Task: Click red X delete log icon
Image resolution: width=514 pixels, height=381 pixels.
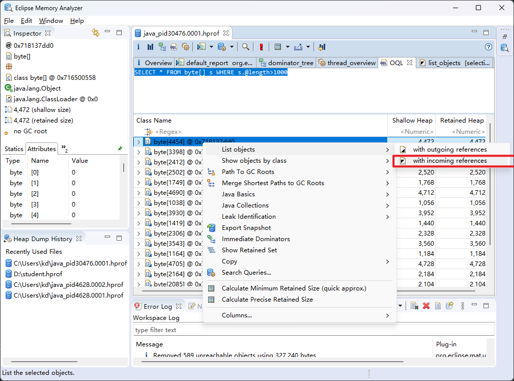Action: coord(426,306)
